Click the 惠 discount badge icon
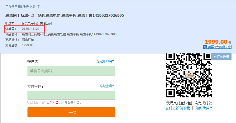The height and width of the screenshot is (123, 236). tap(205, 47)
